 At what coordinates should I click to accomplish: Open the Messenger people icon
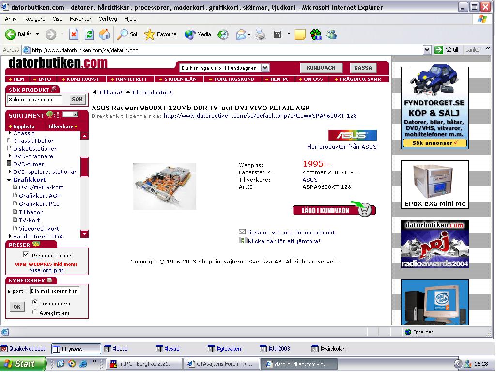(x=331, y=34)
